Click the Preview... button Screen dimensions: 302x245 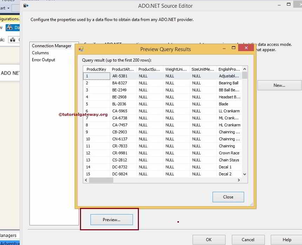click(x=112, y=220)
